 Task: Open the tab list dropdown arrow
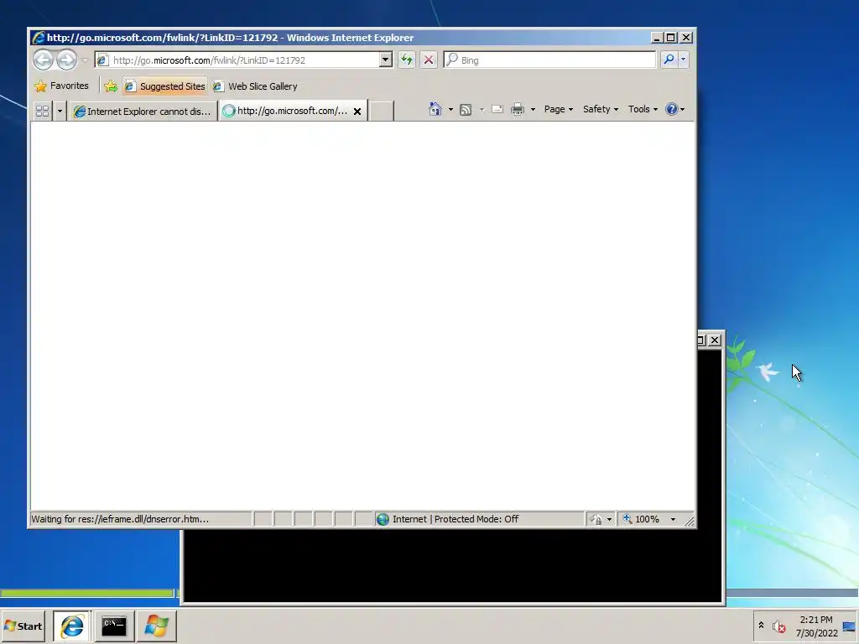(x=60, y=112)
